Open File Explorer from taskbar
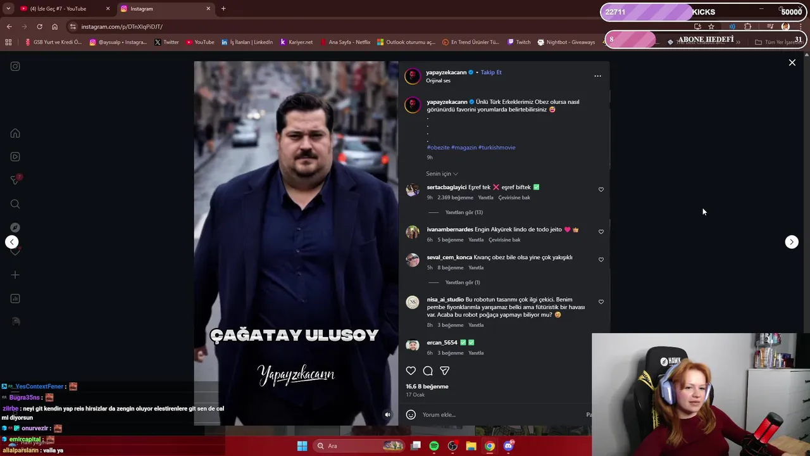 click(x=471, y=446)
